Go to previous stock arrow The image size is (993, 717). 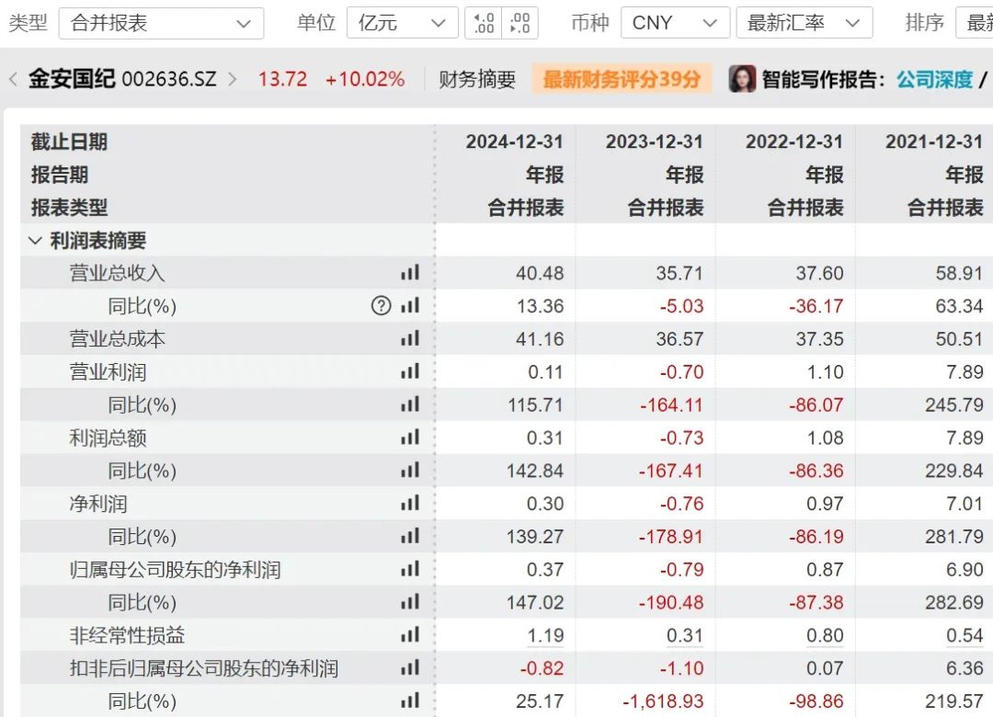pos(13,79)
